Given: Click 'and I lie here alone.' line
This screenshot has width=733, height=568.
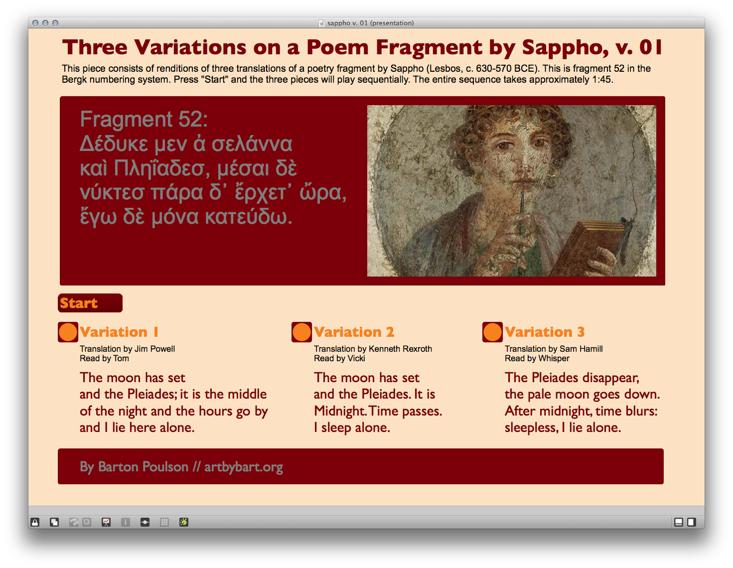Looking at the screenshot, I should [137, 427].
